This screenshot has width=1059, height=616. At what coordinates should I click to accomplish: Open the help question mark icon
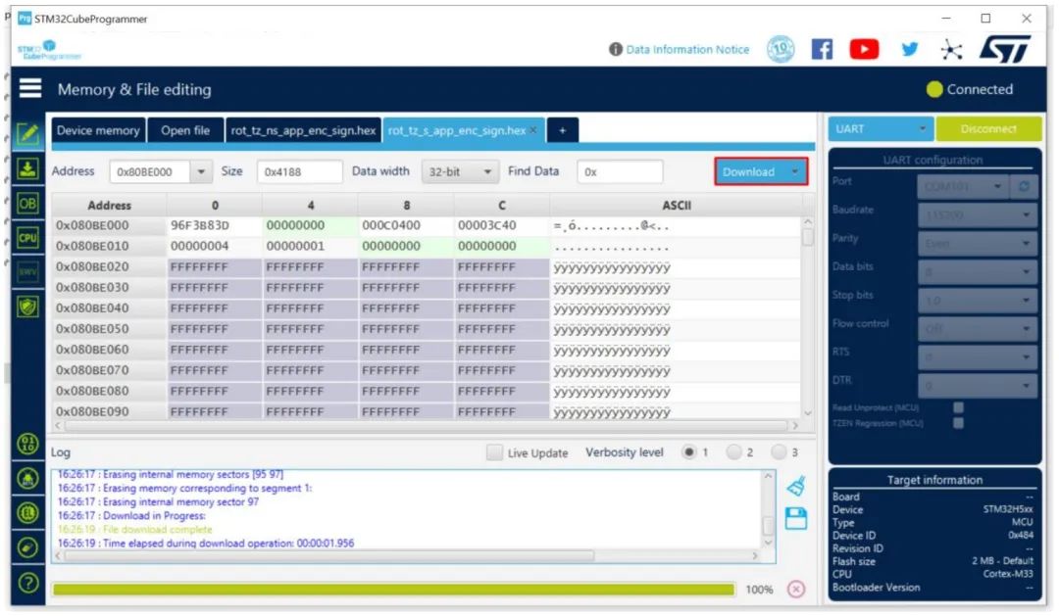coord(27,583)
